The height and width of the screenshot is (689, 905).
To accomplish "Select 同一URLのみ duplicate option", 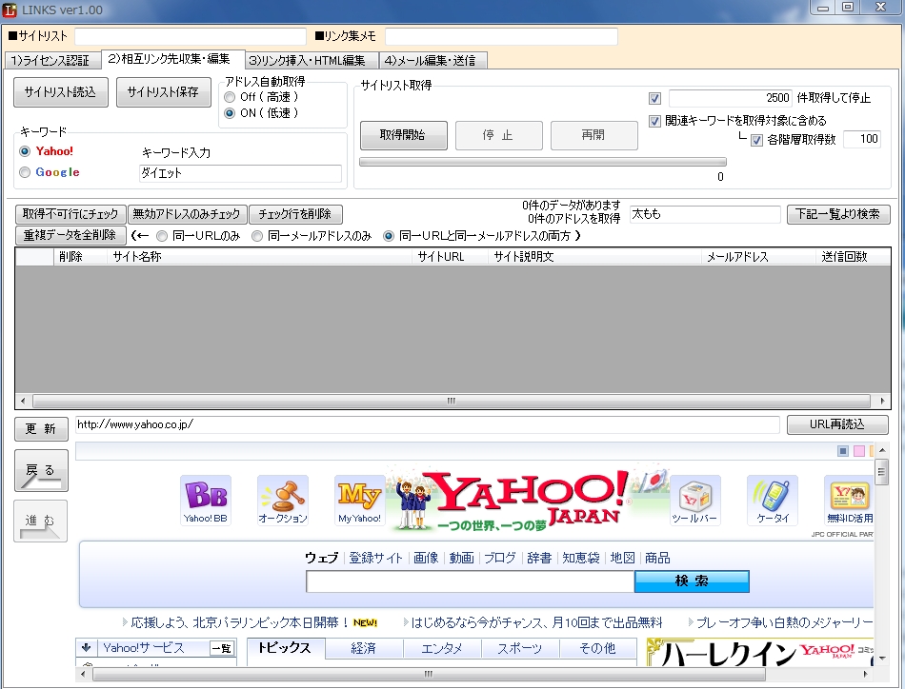I will pyautogui.click(x=162, y=236).
